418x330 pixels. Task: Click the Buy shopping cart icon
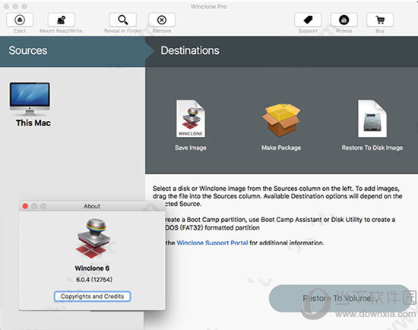380,20
